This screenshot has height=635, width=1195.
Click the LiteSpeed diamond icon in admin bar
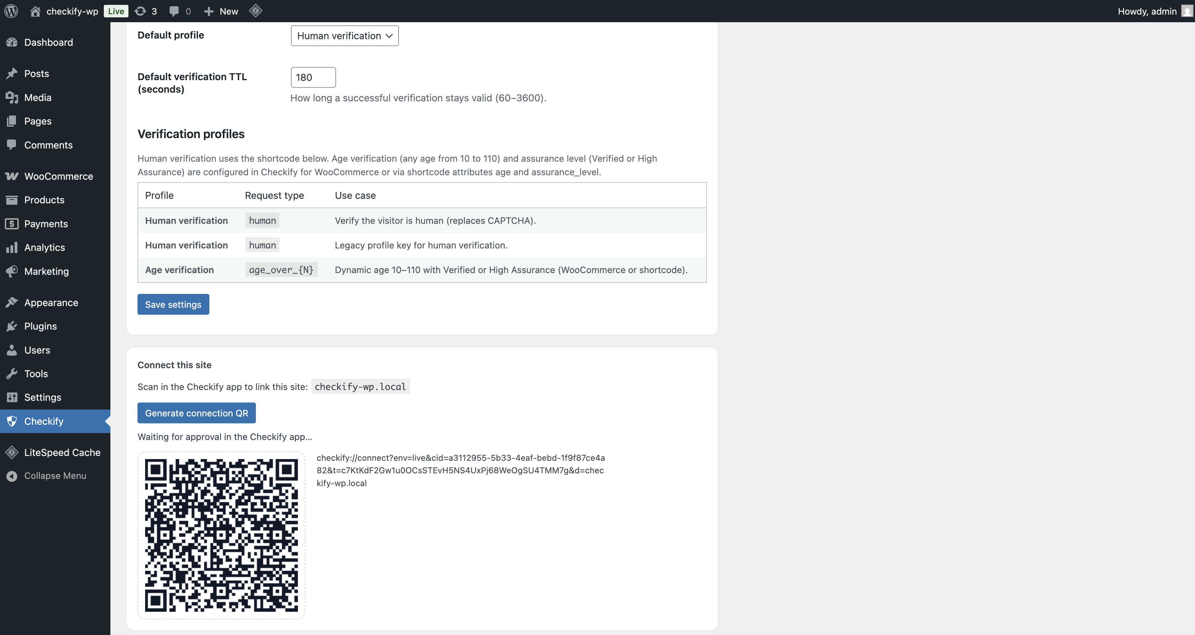click(256, 11)
